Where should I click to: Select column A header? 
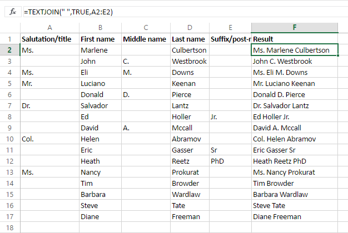49,28
